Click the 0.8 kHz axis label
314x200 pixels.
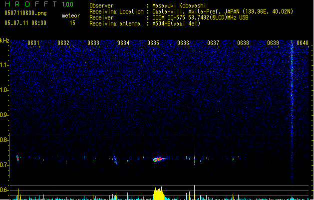click(x=4, y=140)
